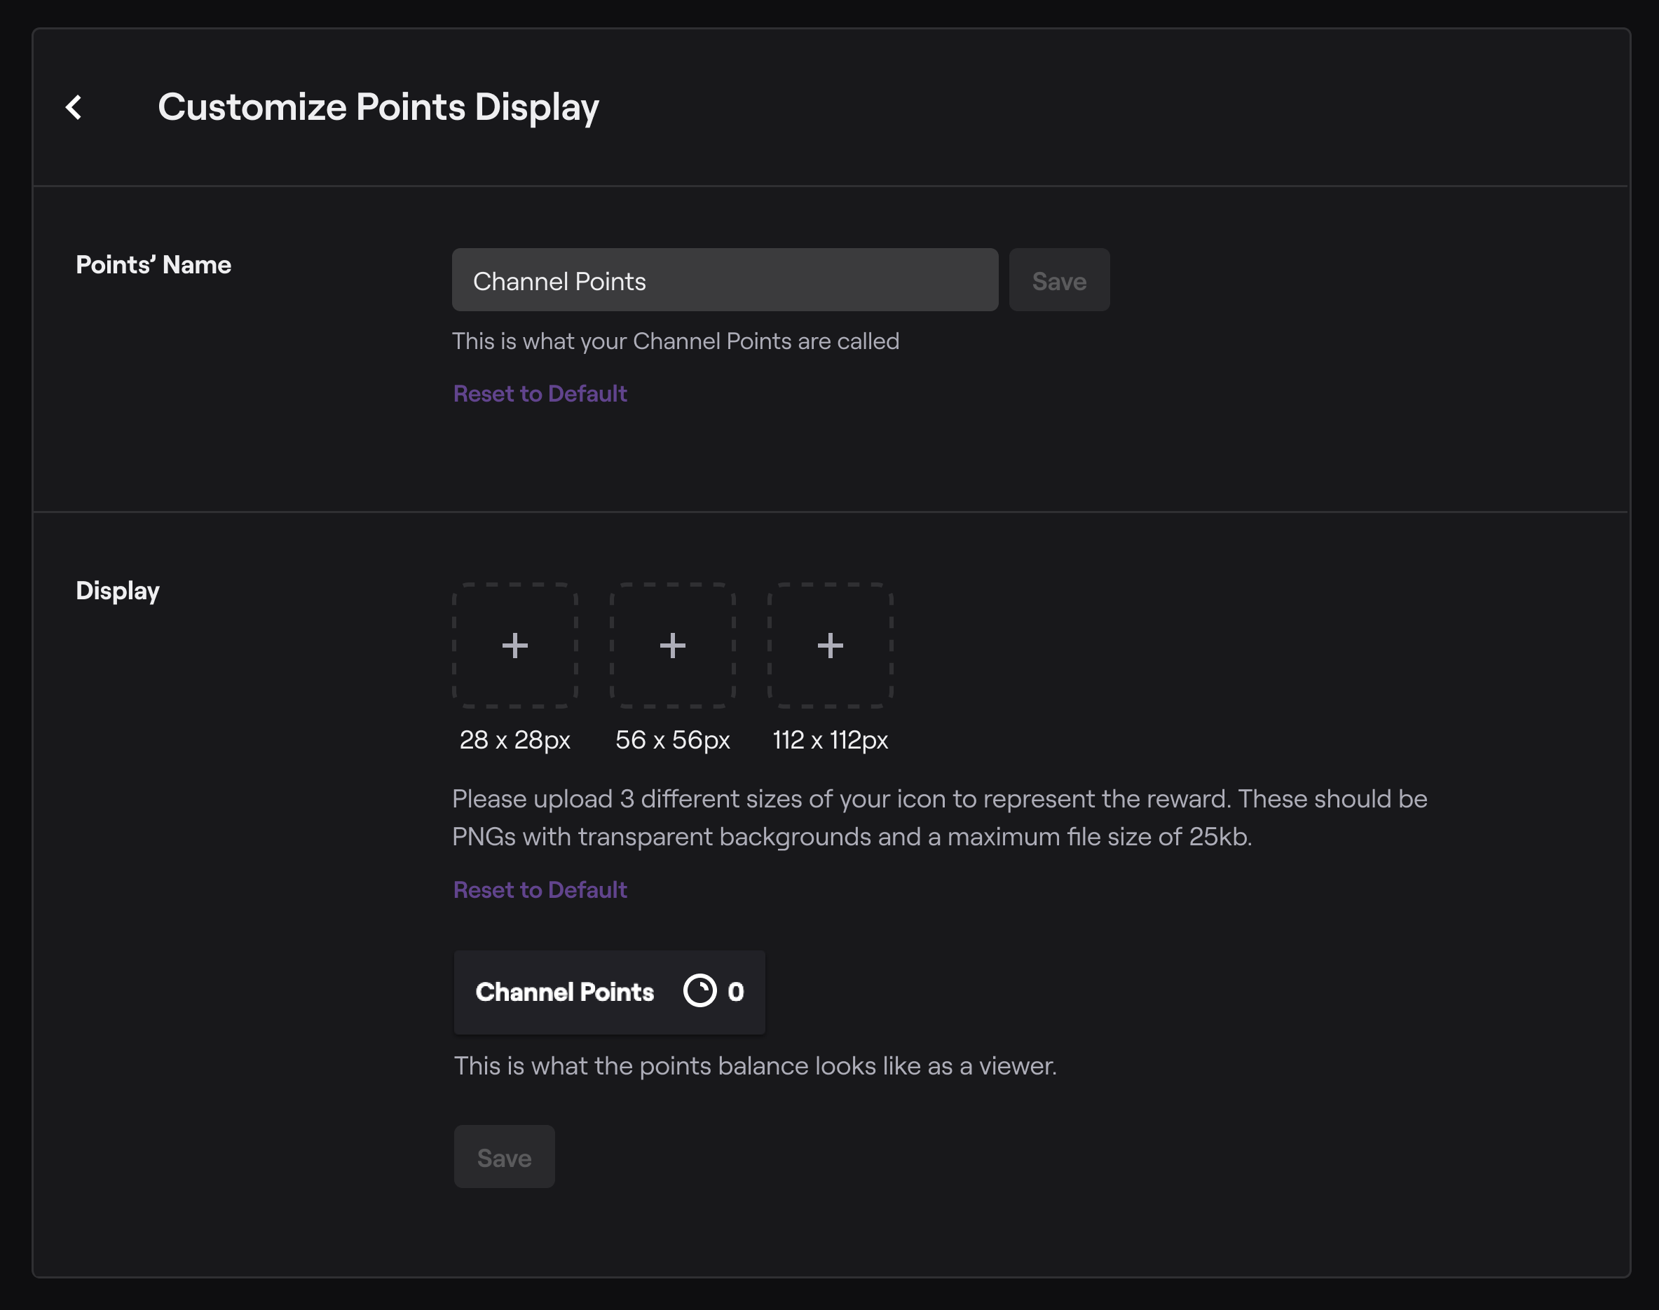Select the Channel Points name input field

(x=724, y=280)
